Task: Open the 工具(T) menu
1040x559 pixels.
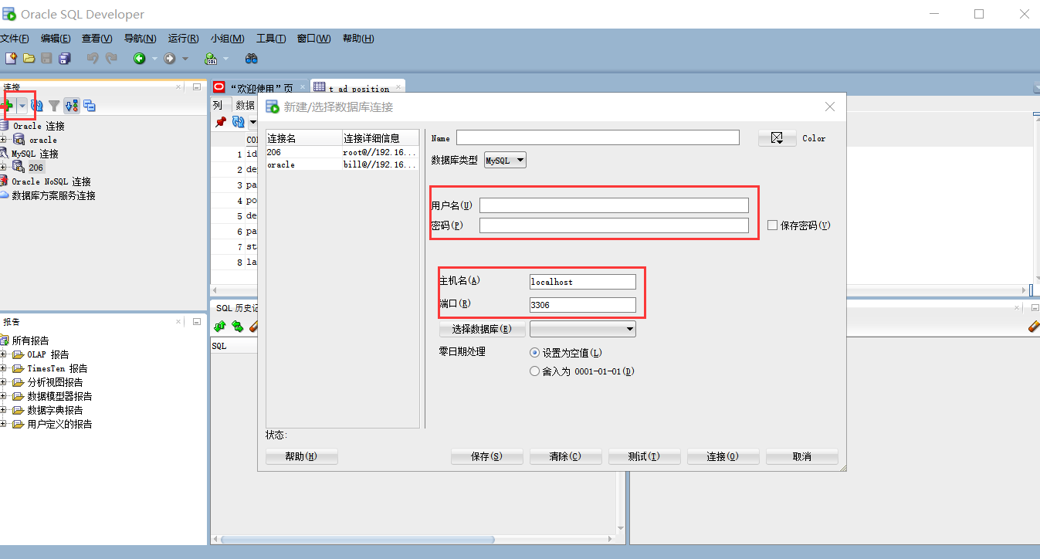Action: 271,39
